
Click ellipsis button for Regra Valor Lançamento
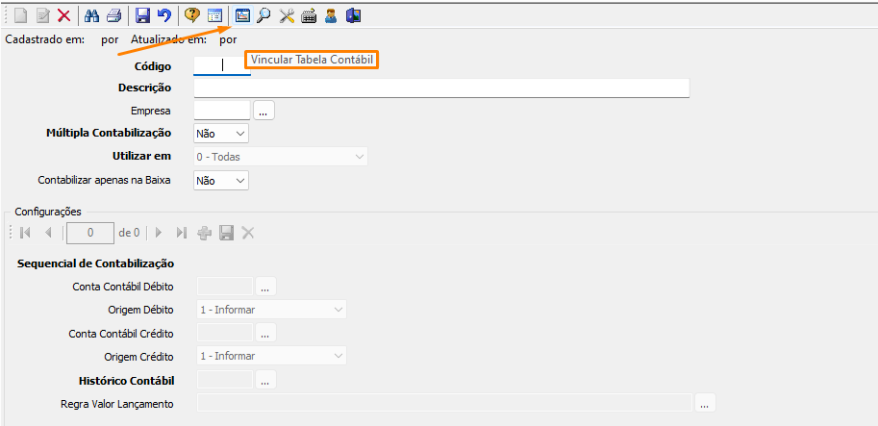pyautogui.click(x=706, y=404)
